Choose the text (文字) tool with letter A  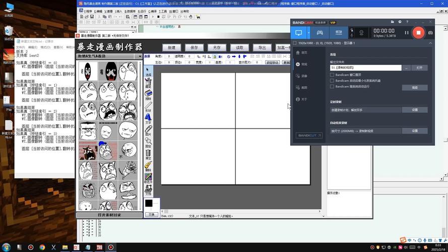[x=148, y=118]
